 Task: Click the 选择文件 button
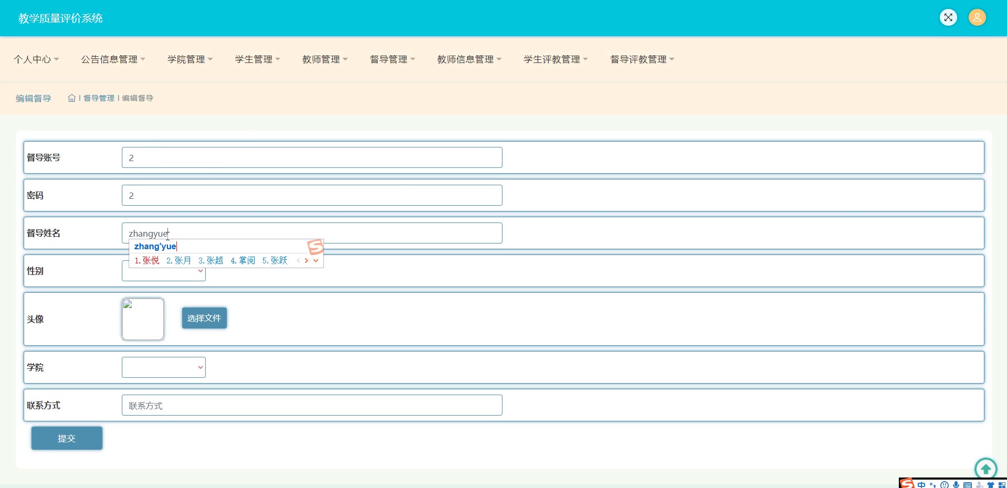[204, 318]
